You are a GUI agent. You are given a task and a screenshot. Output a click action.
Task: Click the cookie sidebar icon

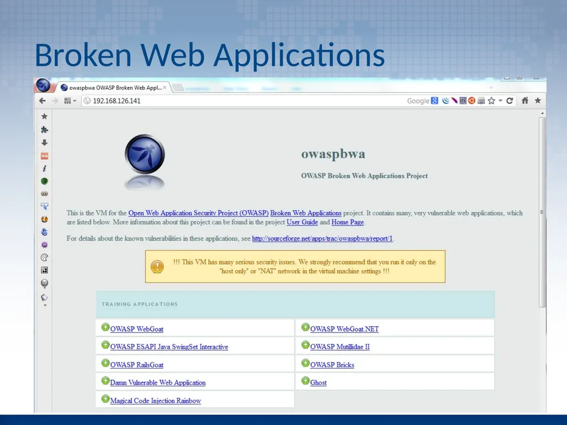point(44,257)
